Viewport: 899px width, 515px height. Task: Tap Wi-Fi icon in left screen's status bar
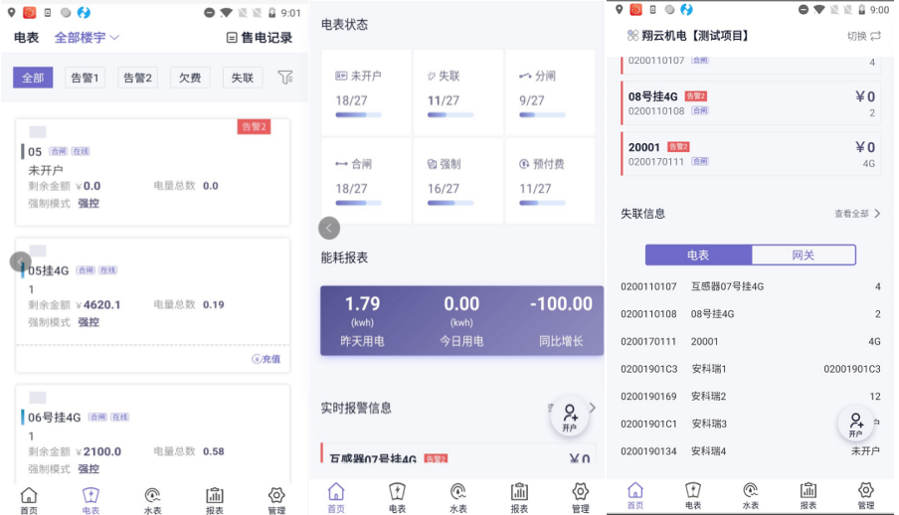pyautogui.click(x=227, y=13)
